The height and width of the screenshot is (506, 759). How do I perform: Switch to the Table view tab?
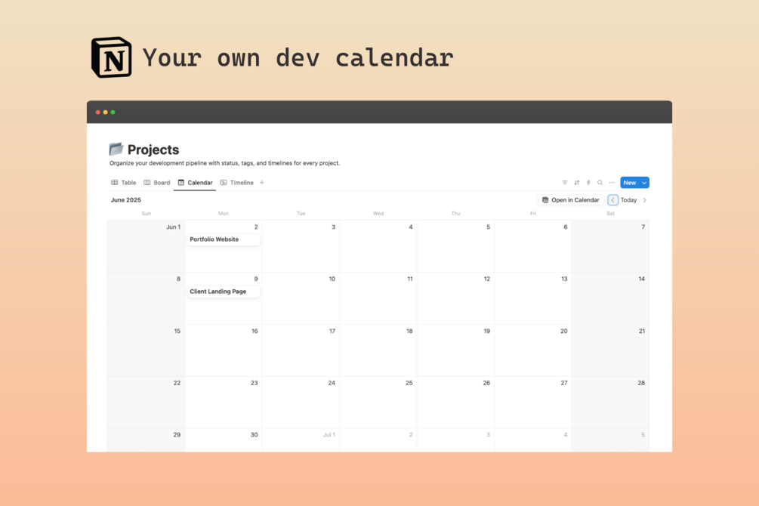point(124,183)
